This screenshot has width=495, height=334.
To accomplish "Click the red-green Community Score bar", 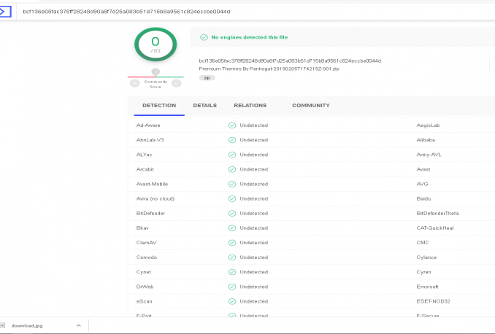I will point(155,77).
